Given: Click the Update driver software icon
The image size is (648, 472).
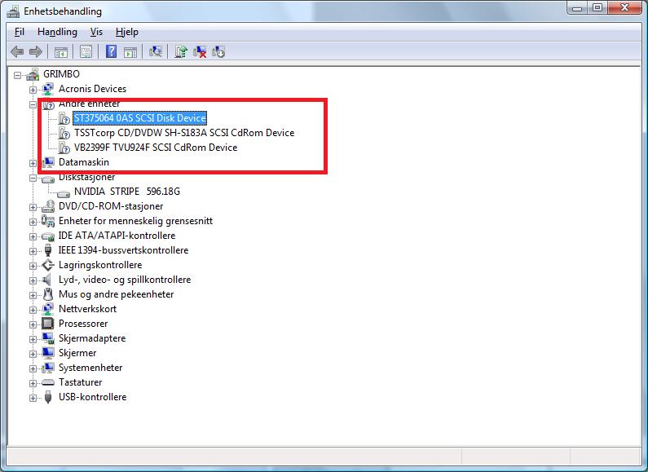Looking at the screenshot, I should coord(181,51).
